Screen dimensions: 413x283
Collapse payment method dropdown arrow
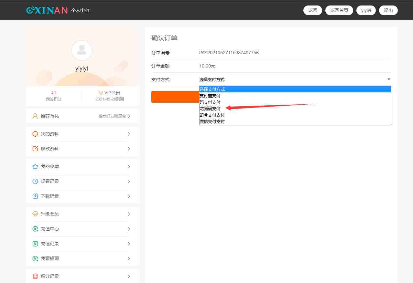pyautogui.click(x=389, y=79)
